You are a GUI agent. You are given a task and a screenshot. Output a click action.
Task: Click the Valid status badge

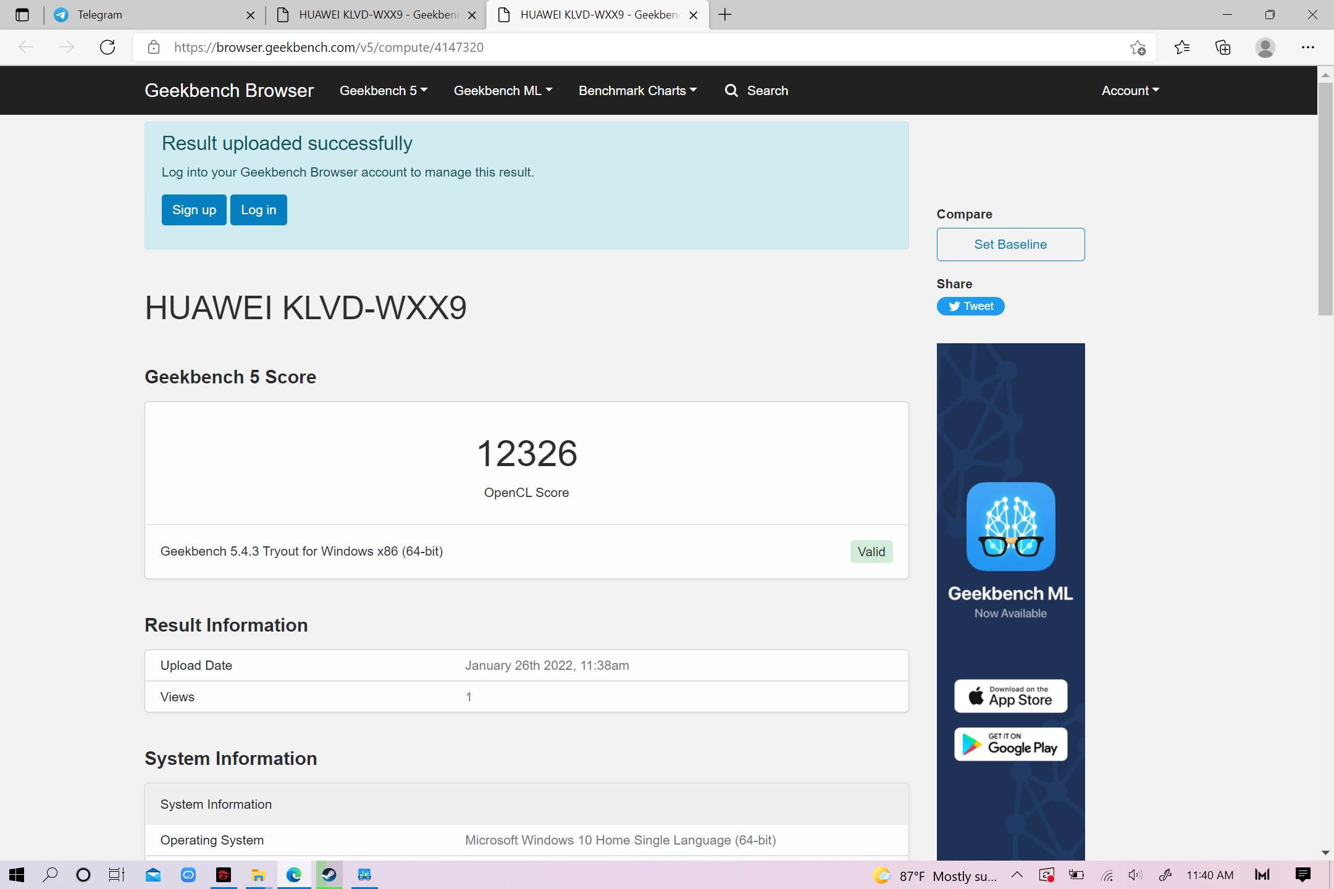click(871, 552)
